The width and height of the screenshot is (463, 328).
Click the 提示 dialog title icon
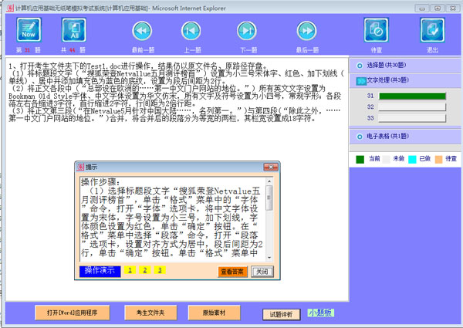[80, 167]
